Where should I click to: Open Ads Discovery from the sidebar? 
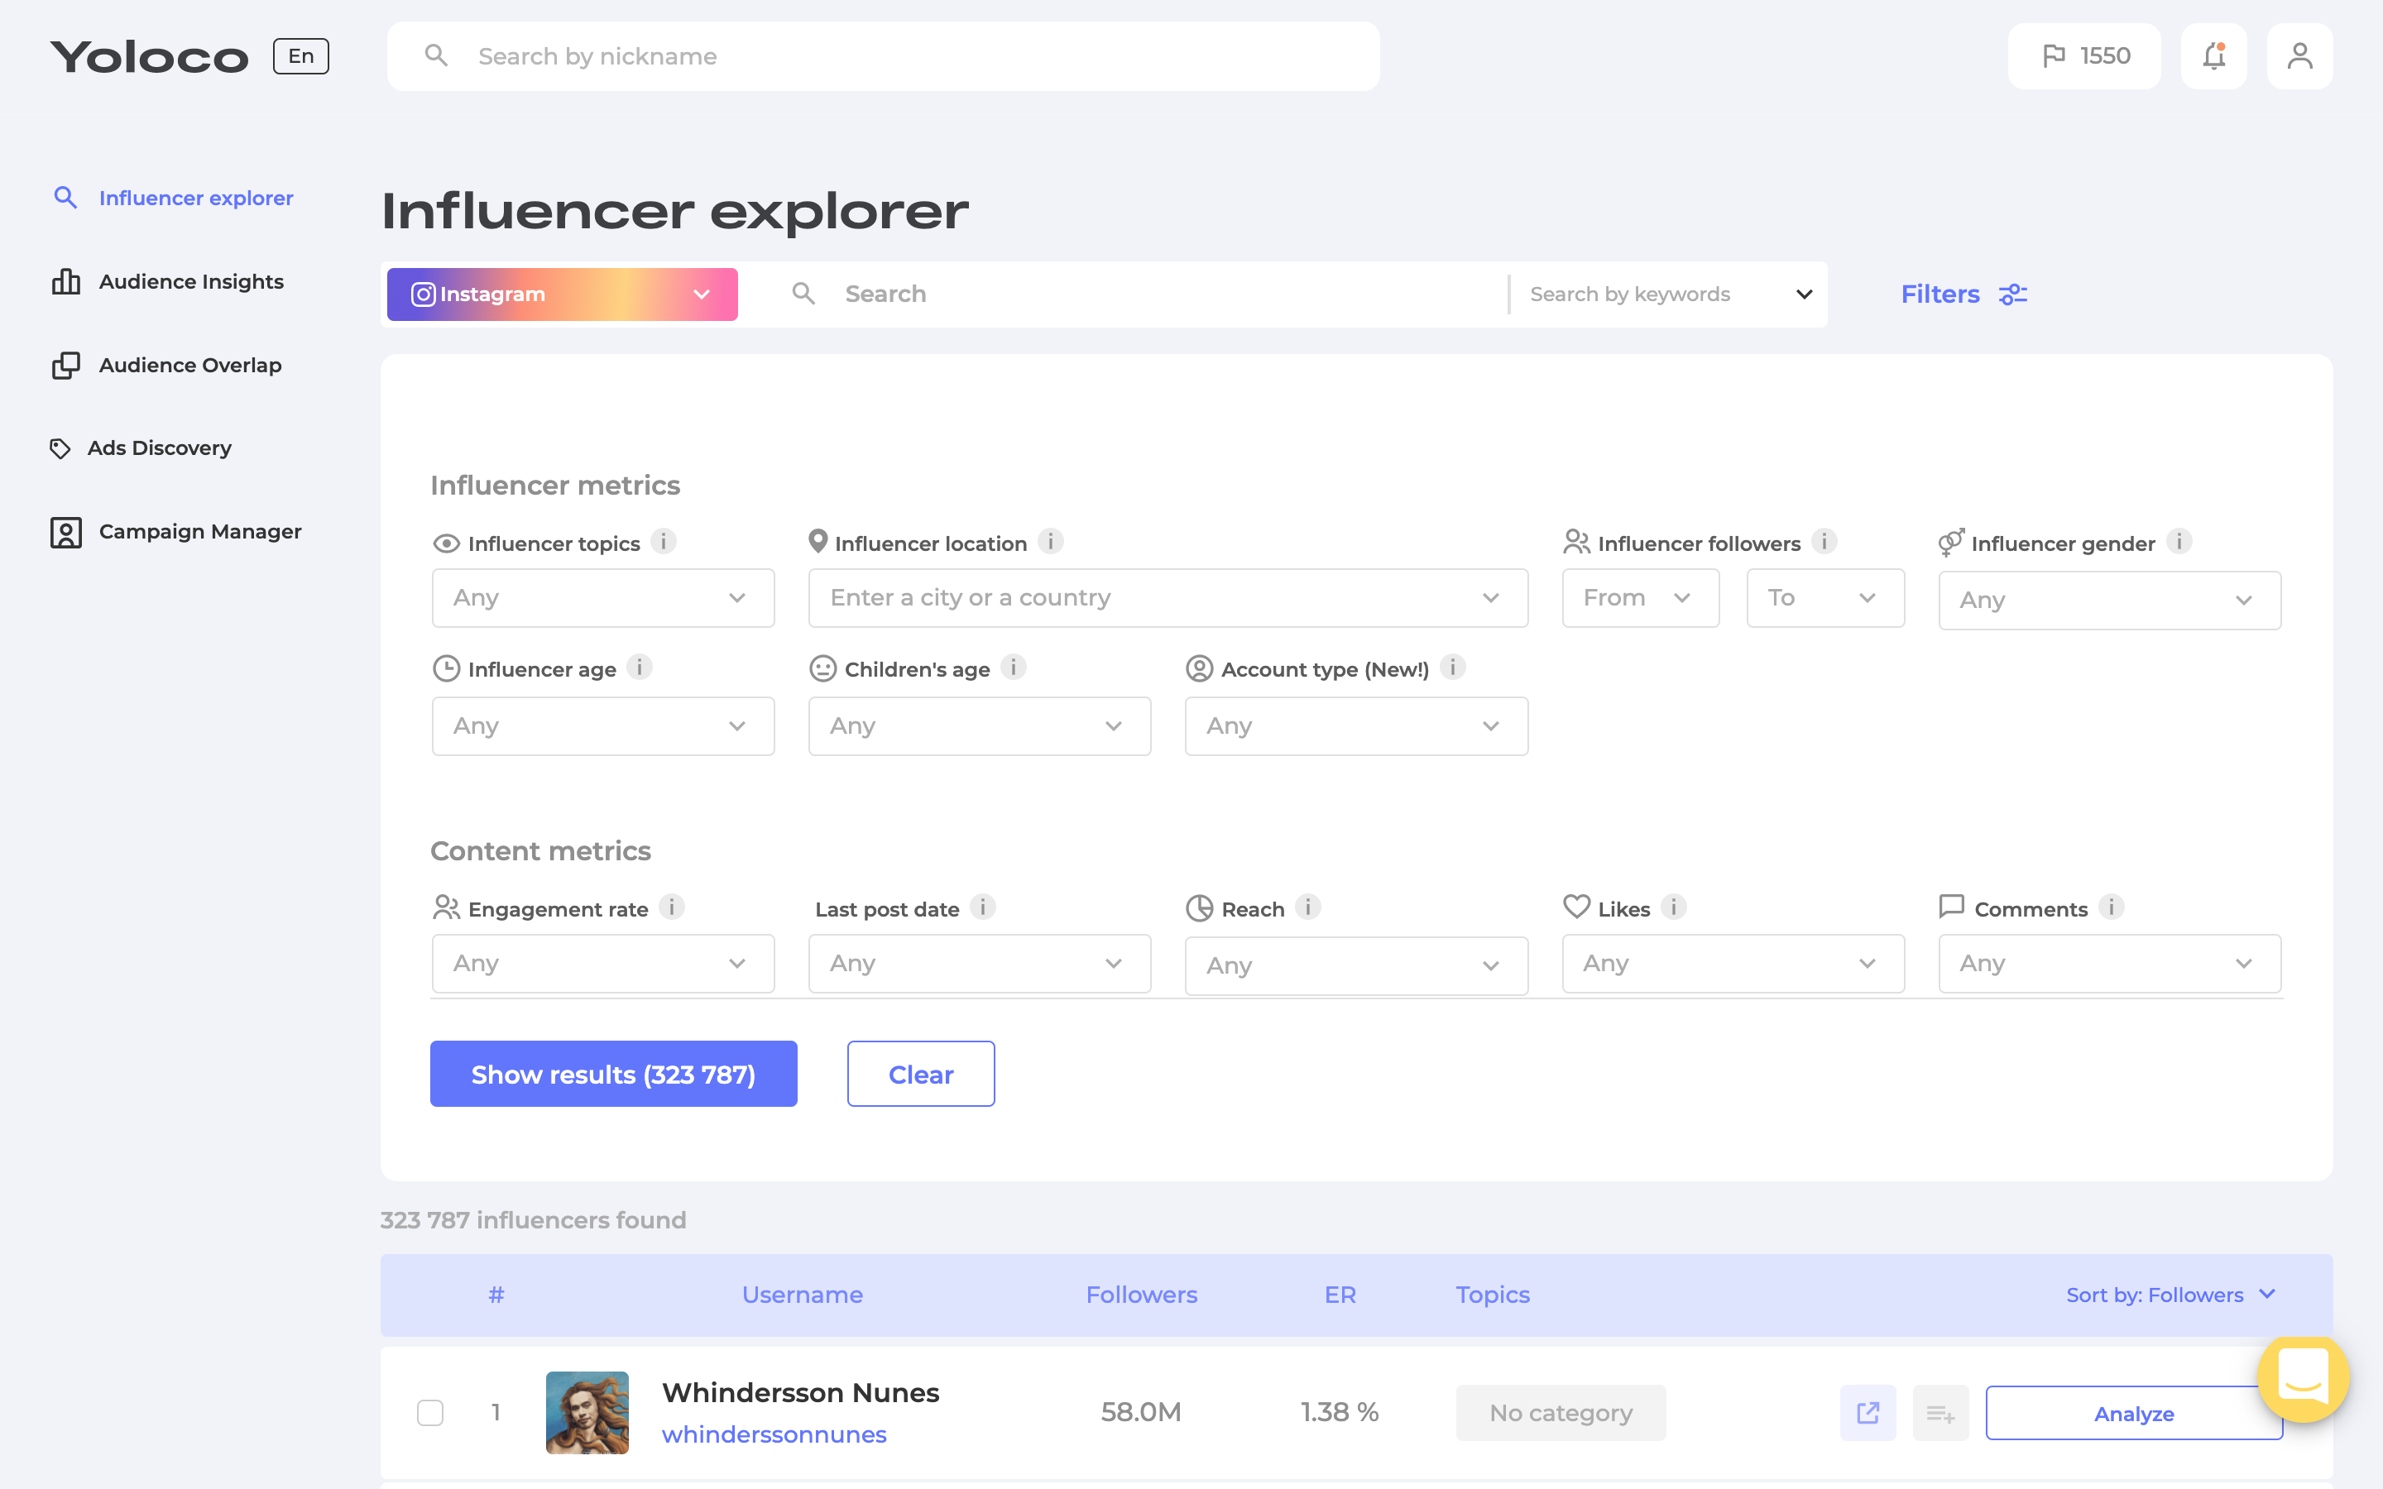click(161, 447)
